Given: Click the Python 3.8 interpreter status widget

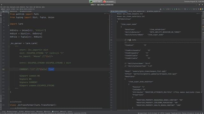Looking at the screenshot, I should (x=188, y=113).
